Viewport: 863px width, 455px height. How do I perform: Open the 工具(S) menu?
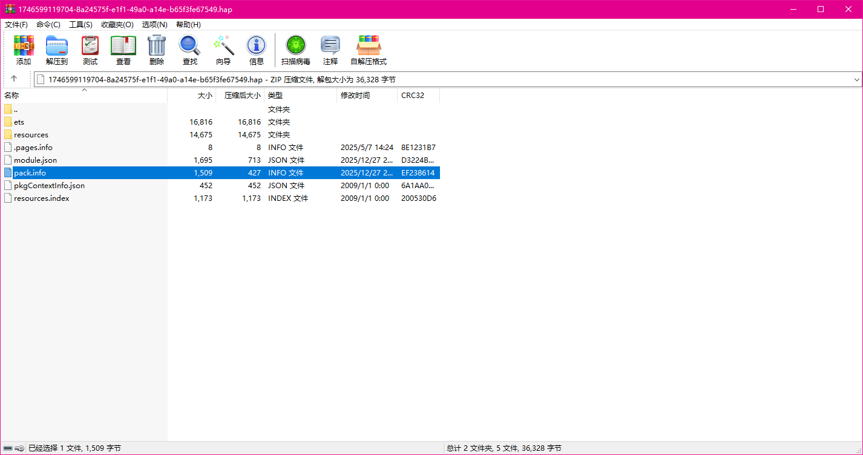(80, 24)
